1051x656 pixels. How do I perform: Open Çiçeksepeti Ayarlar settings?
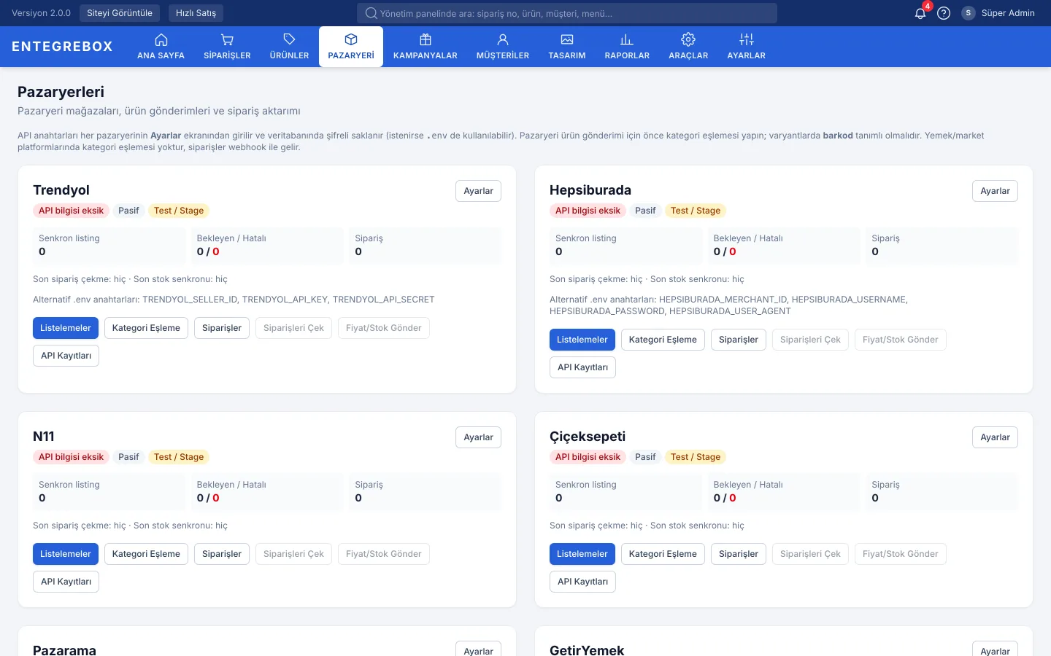click(995, 437)
